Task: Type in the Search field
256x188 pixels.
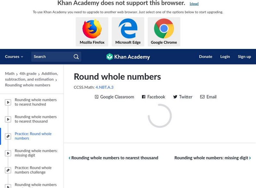Action: click(x=51, y=57)
